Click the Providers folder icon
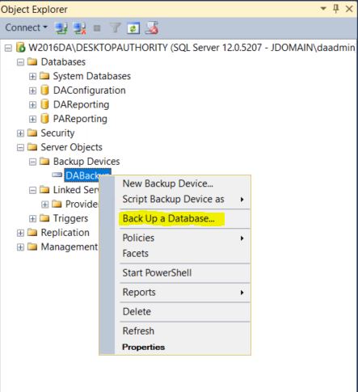The height and width of the screenshot is (392, 358). (57, 204)
